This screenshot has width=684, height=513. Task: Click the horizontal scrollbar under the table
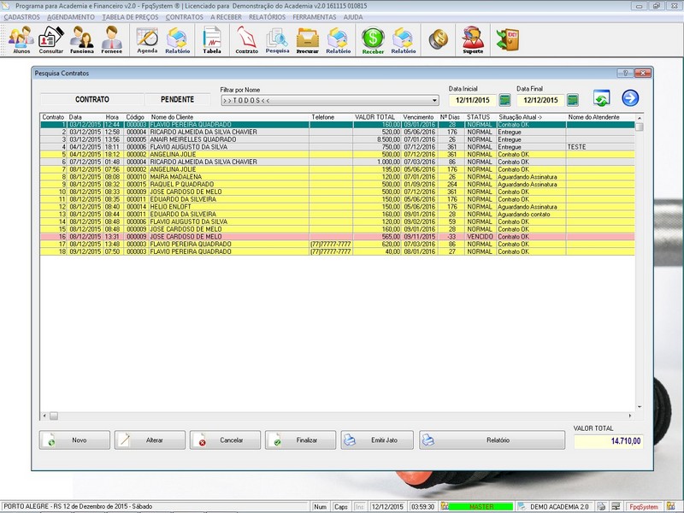[342, 416]
